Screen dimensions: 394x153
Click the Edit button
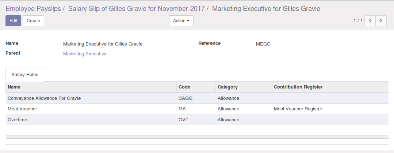[13, 21]
